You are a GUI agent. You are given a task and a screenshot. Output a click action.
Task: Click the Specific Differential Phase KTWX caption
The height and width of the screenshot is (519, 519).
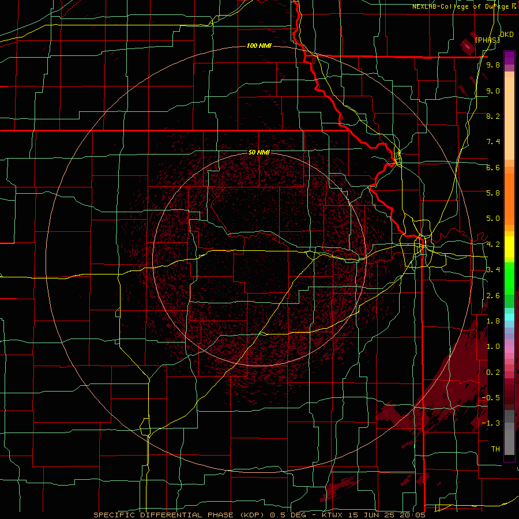(x=259, y=515)
